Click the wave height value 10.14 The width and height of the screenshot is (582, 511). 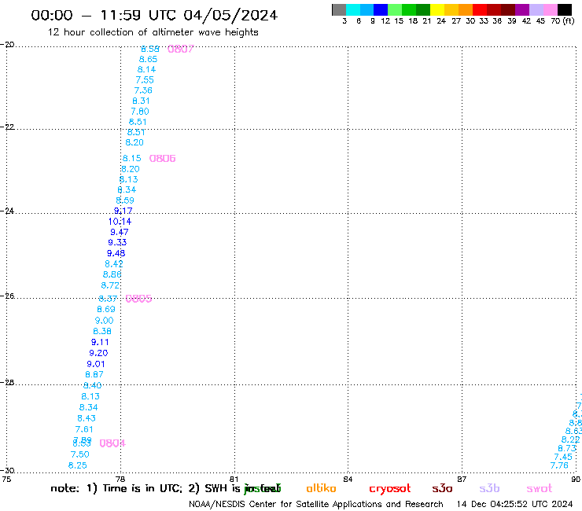(120, 222)
